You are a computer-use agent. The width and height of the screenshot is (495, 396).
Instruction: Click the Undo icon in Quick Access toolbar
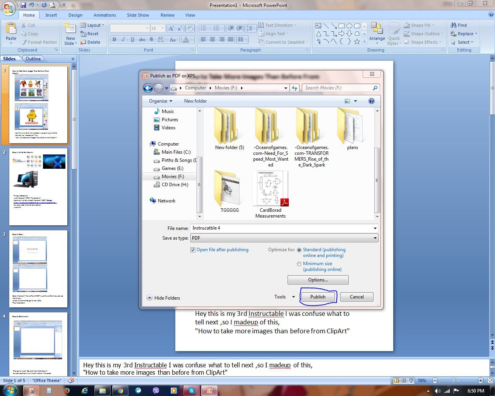click(x=33, y=5)
